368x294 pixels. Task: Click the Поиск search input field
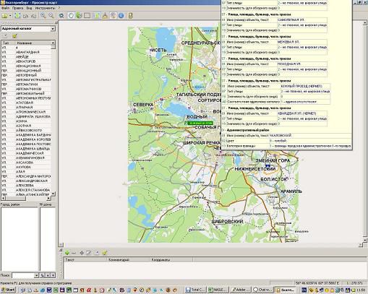[x=23, y=275]
